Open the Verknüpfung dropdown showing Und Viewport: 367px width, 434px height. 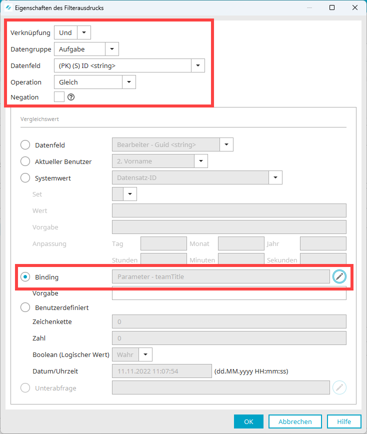pyautogui.click(x=72, y=32)
